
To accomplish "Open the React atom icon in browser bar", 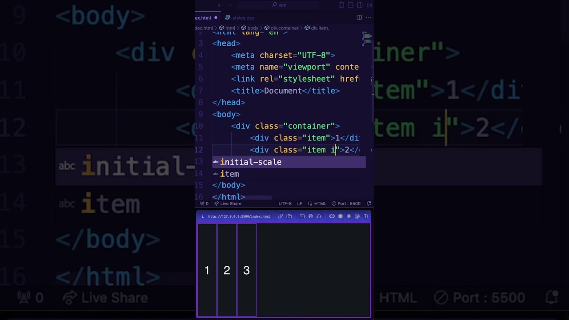I will coord(349,216).
